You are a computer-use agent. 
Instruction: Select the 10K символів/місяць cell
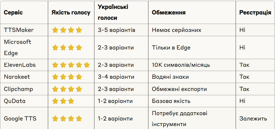[x=181, y=65]
